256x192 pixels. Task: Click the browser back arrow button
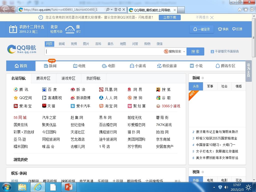pos(5,9)
